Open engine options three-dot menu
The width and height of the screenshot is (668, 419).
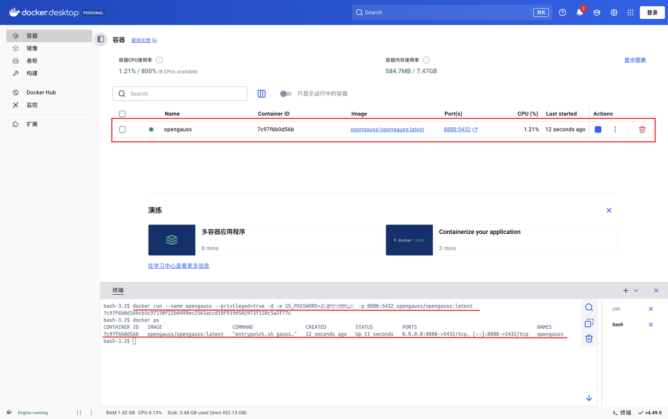[x=91, y=413]
